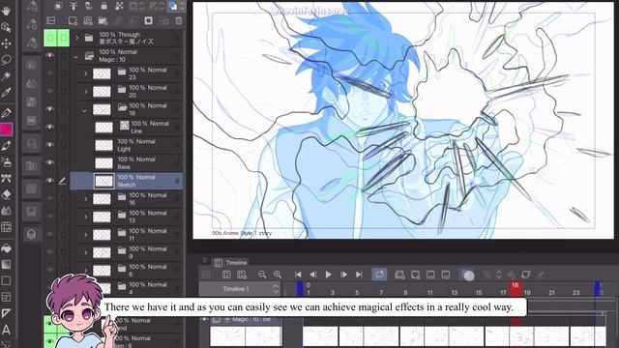Select the Move layer tool
Viewport: 619px width, 348px height.
[6, 43]
